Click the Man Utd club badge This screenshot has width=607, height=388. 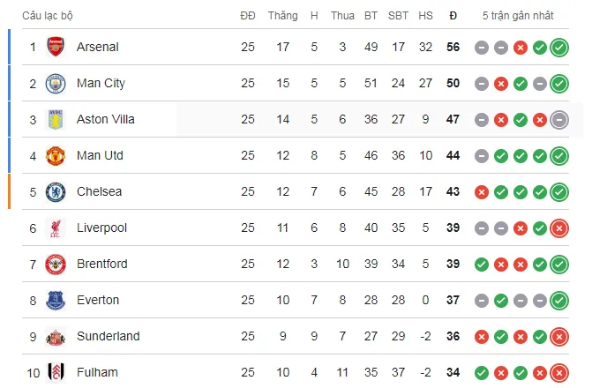(56, 155)
